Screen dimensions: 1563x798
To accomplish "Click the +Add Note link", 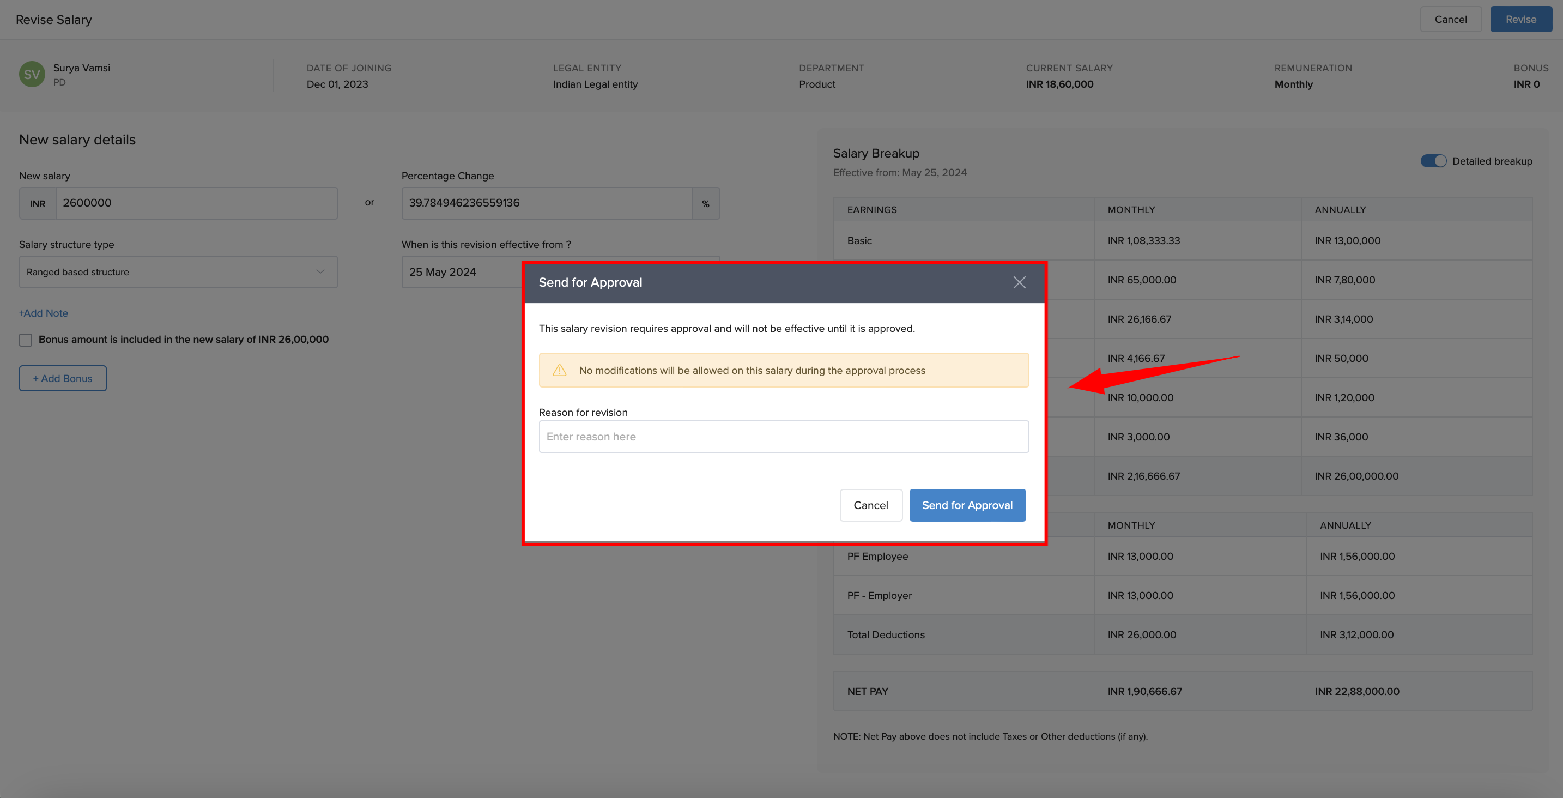I will [x=44, y=313].
